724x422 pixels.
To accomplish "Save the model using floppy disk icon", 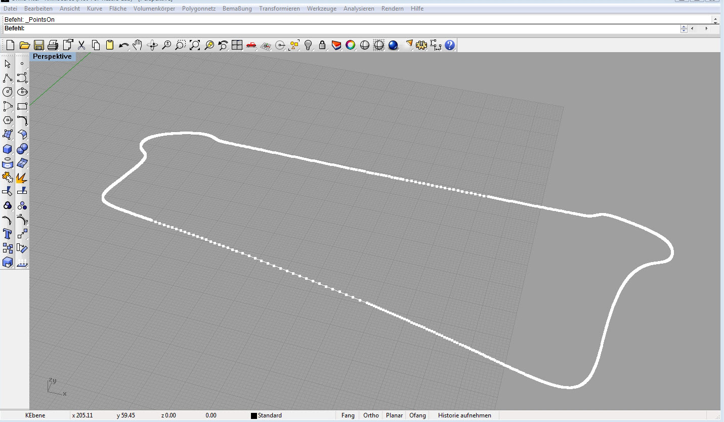I will click(38, 45).
